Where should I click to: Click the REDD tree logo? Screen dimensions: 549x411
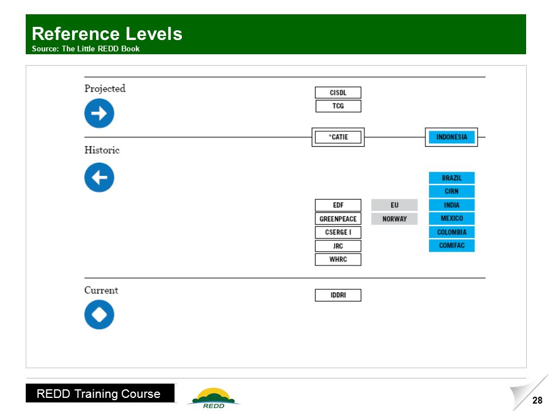point(213,398)
